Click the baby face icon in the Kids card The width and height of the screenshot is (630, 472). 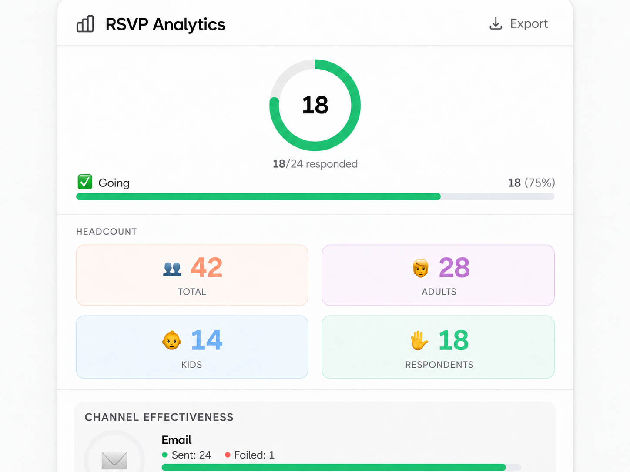172,340
